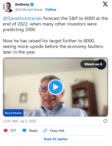
Task: Follow the @AnthonyFatseas account
Action: click(x=51, y=10)
